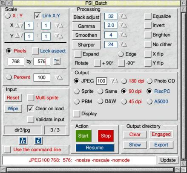The image size is (187, 173).
Task: Select the Pixels radio button
Action: 9,51
